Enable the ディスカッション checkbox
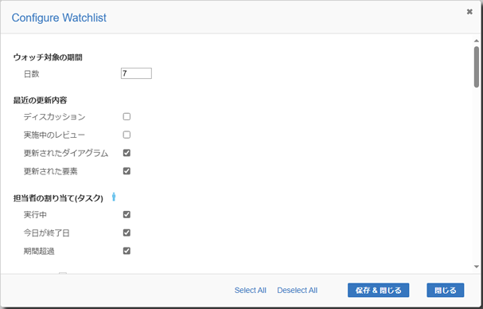This screenshot has width=483, height=309. [x=127, y=116]
